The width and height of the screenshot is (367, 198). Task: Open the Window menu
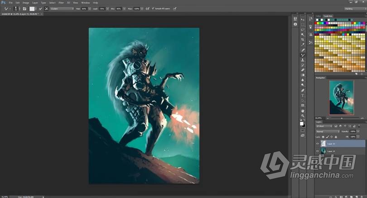(x=86, y=3)
